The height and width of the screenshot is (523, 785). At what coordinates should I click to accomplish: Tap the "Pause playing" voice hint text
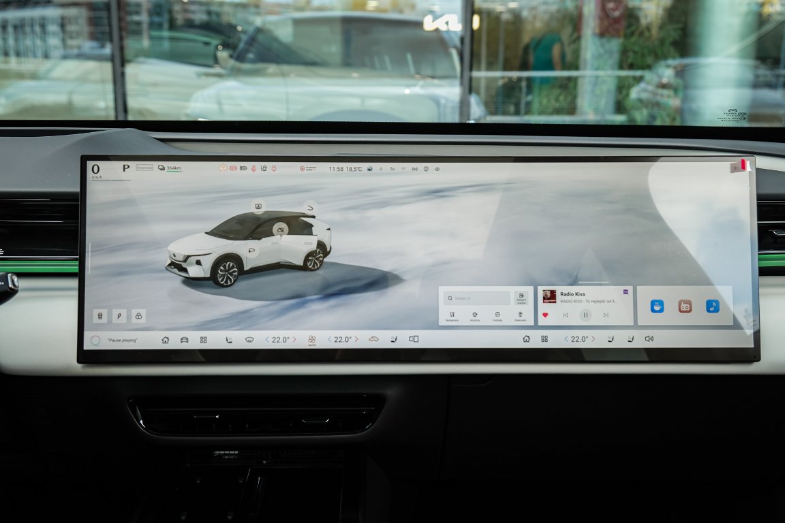click(x=122, y=340)
